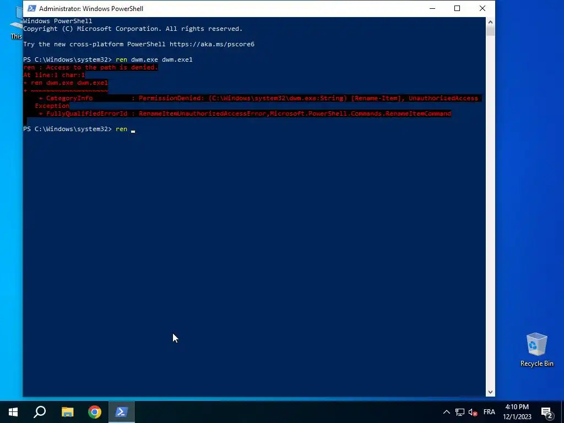Click 'Administrator: Windows PowerShell' title text
This screenshot has height=423, width=564.
point(91,9)
